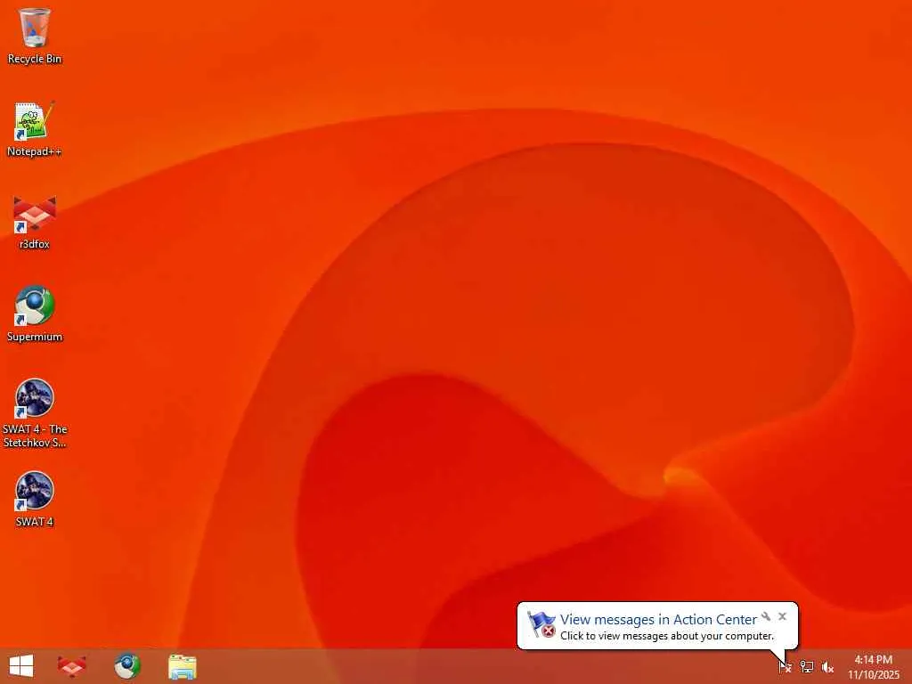Launch r3dfox from the taskbar

72,666
